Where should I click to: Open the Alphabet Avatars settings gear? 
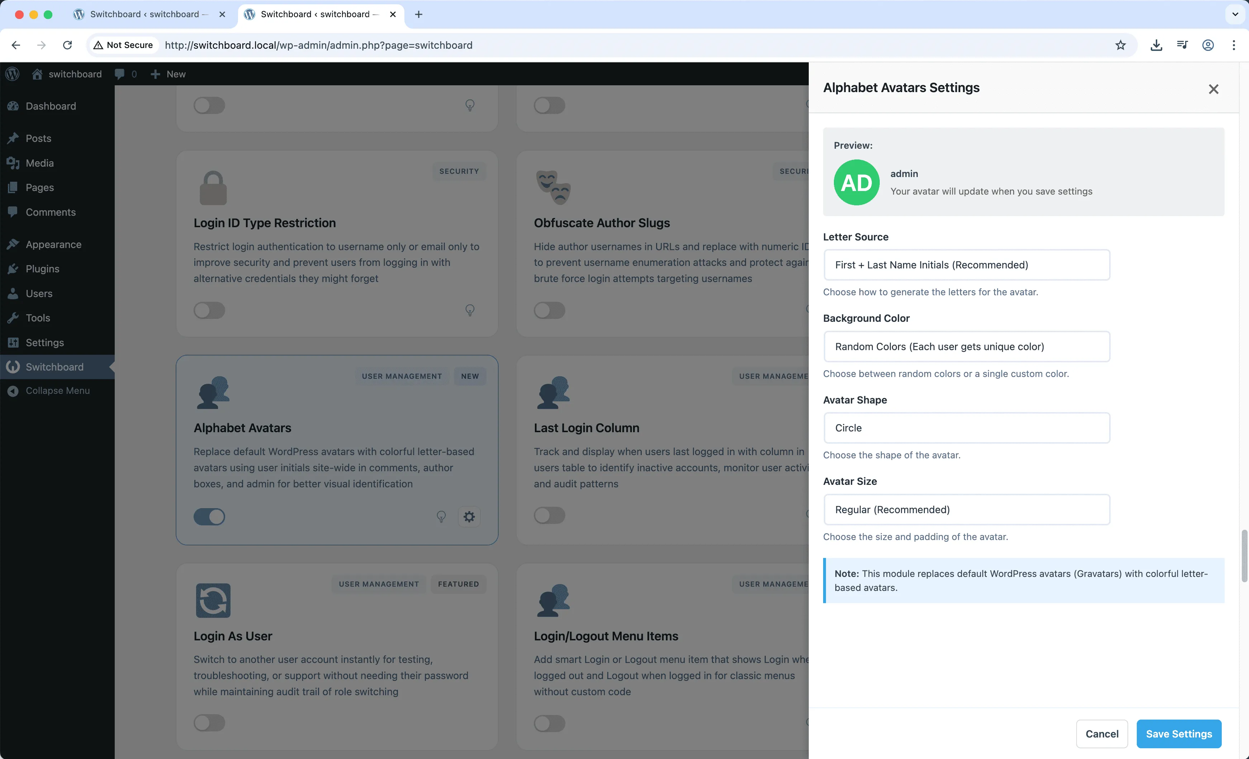pyautogui.click(x=469, y=516)
